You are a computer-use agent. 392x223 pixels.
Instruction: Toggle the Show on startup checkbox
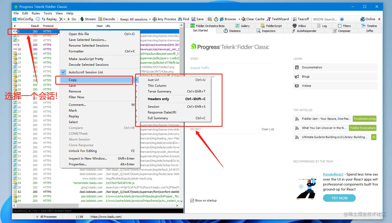pos(192,200)
